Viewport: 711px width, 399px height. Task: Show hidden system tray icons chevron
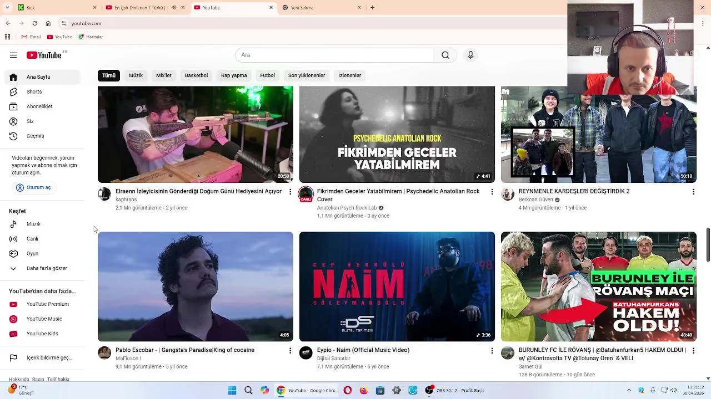tap(629, 390)
